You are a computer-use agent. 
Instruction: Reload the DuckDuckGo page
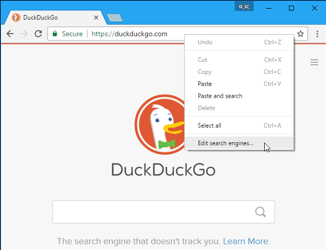[38, 33]
